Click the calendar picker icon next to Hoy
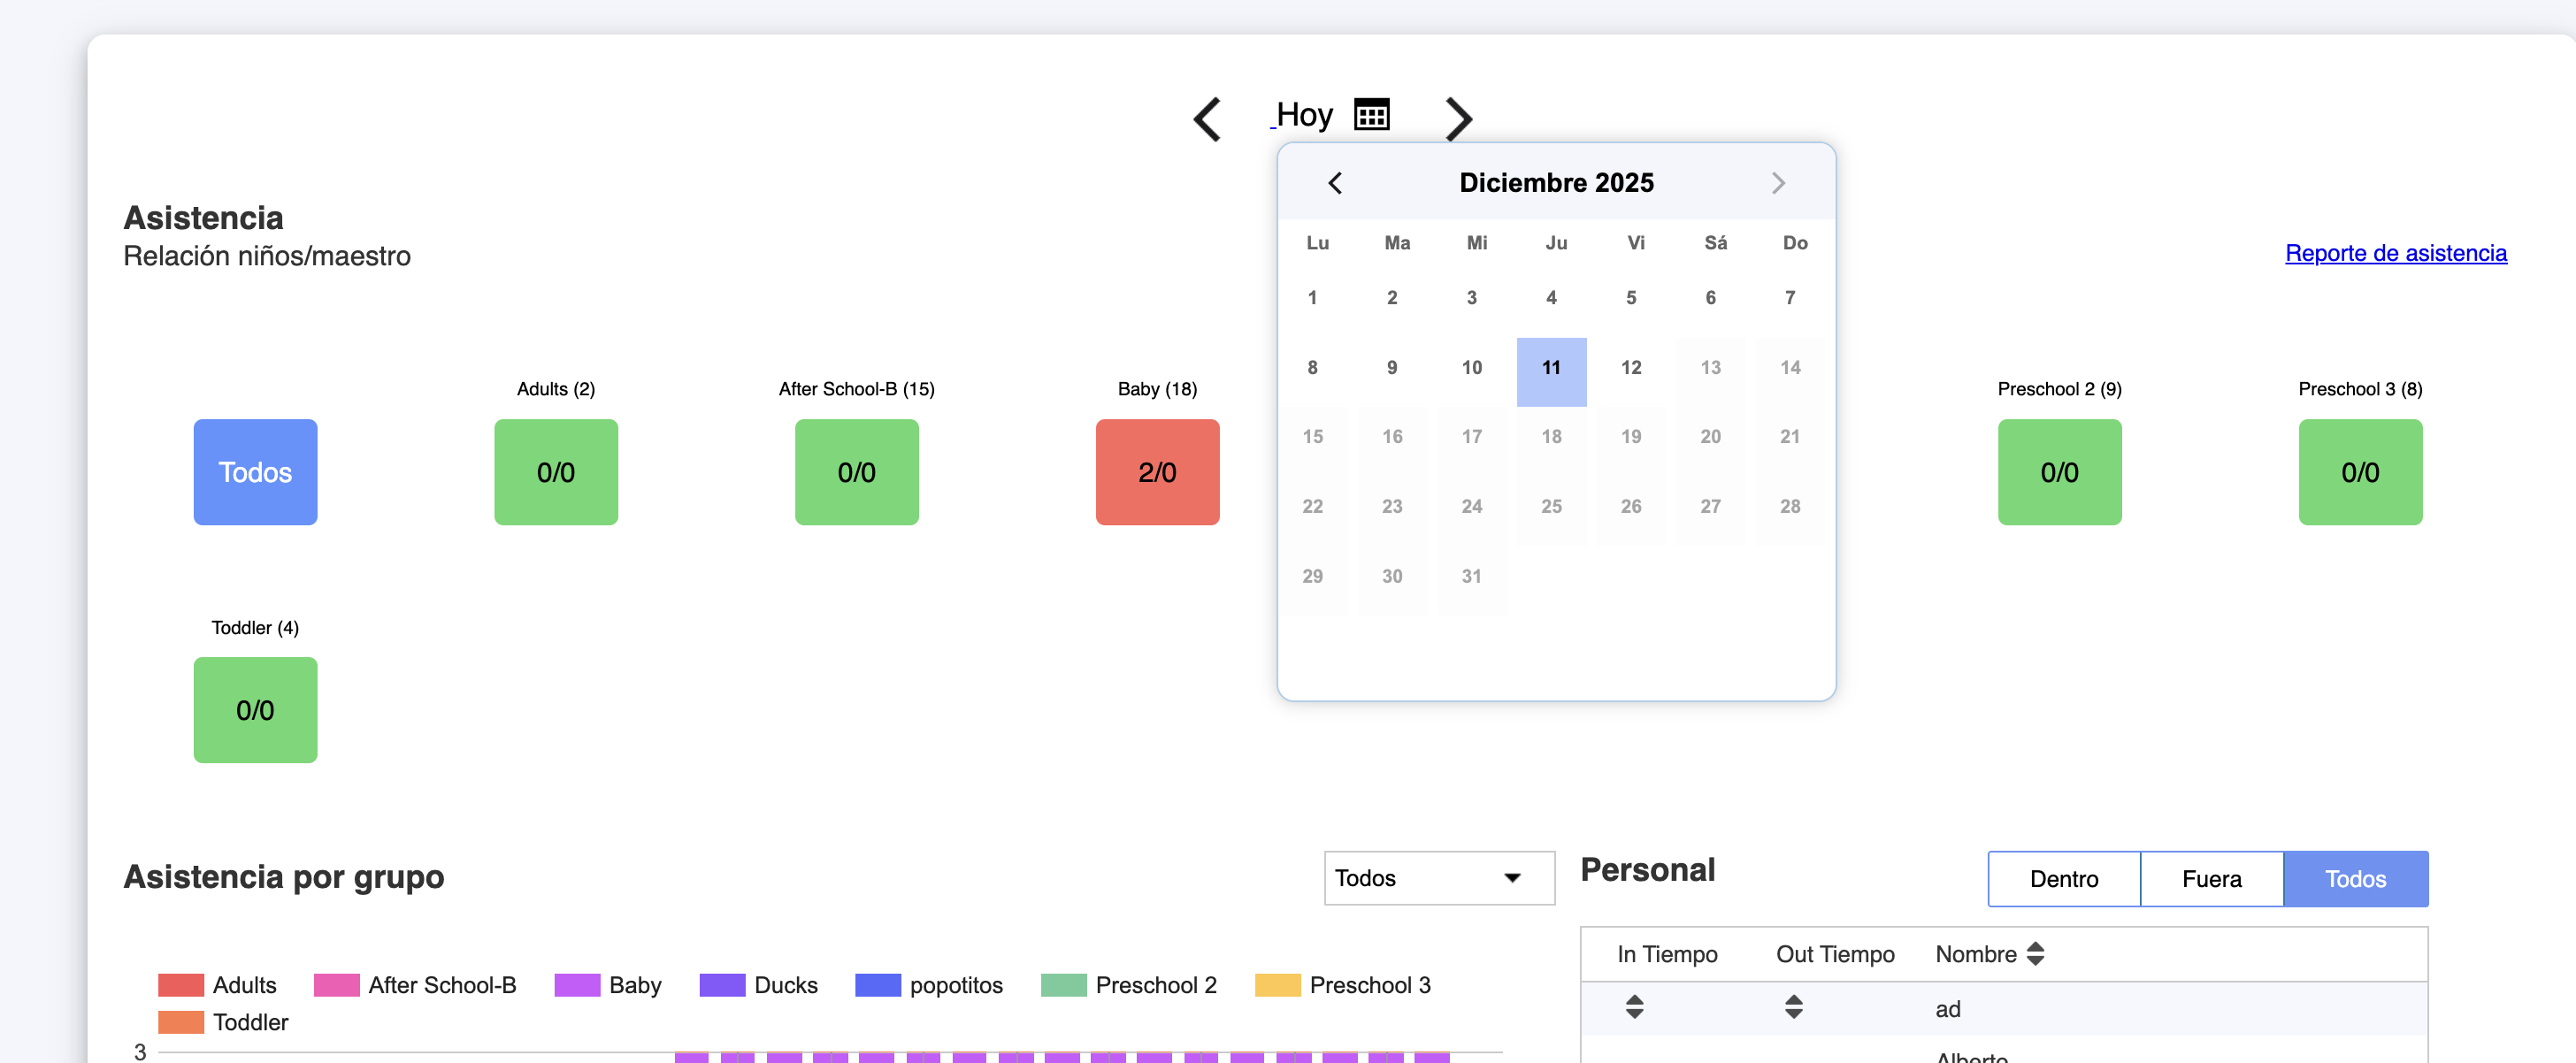Image resolution: width=2576 pixels, height=1063 pixels. tap(1371, 115)
